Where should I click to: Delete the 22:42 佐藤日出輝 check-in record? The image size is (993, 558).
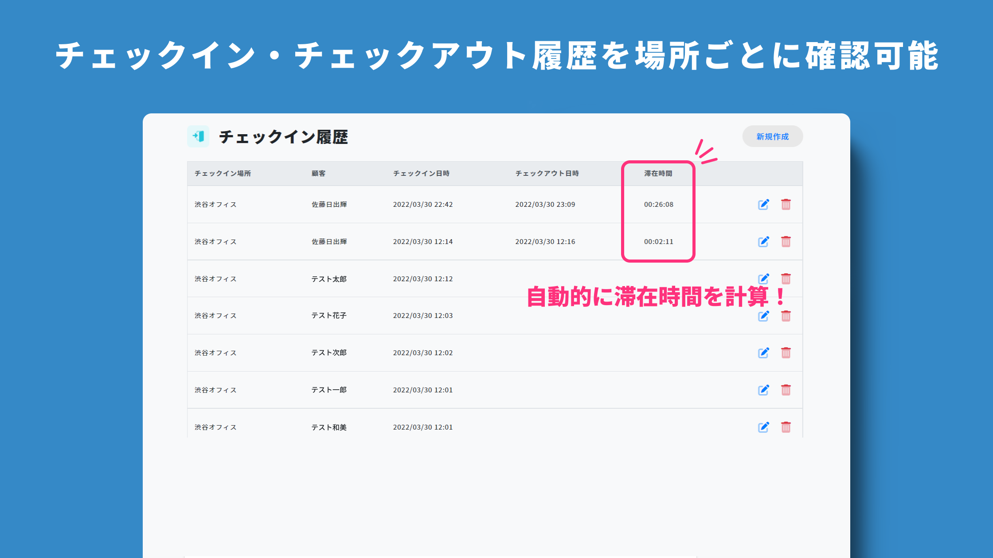(x=786, y=205)
